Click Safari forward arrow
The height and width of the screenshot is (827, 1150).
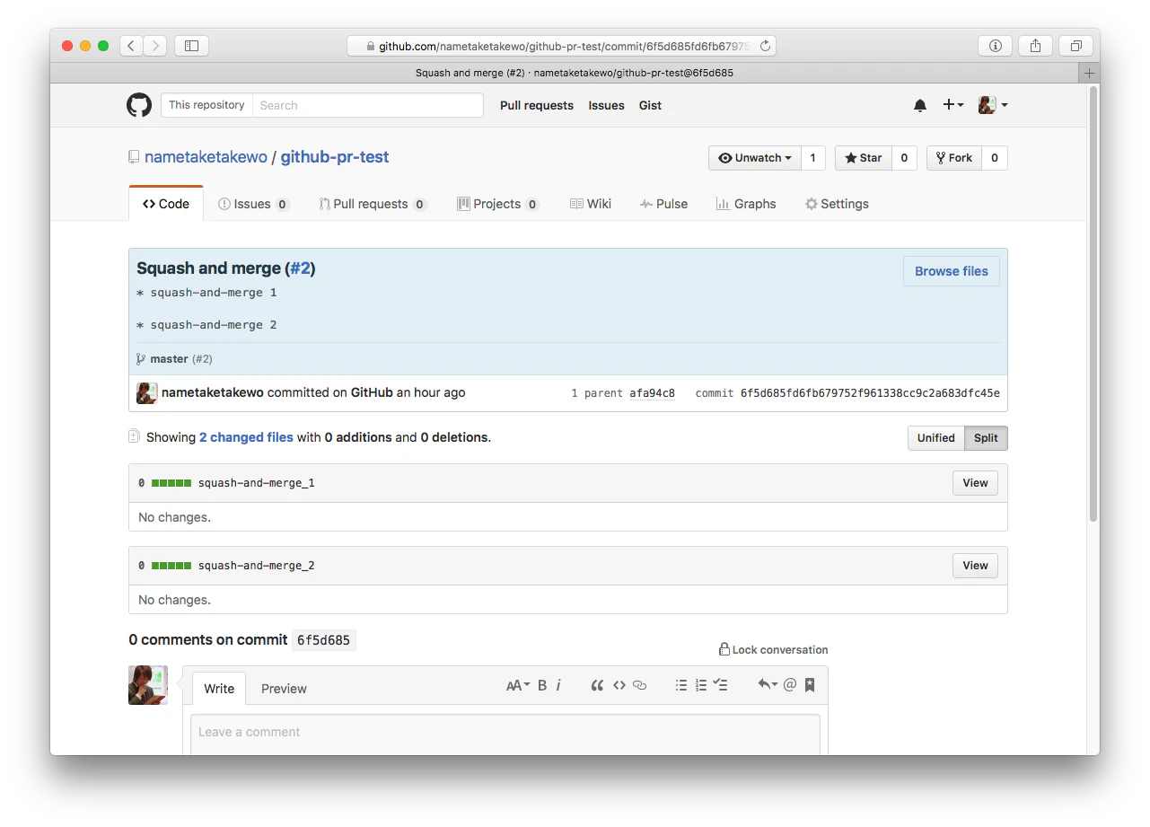coord(155,46)
